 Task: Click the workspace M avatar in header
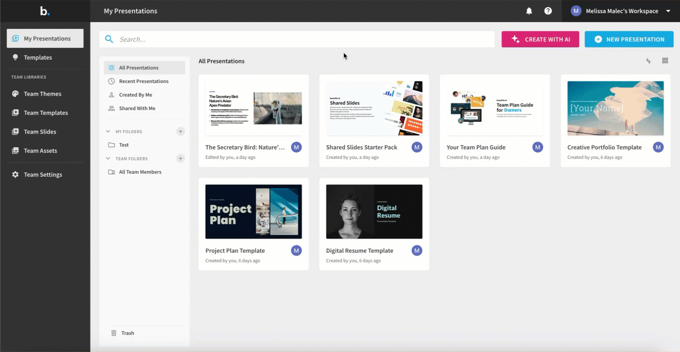[x=576, y=11]
